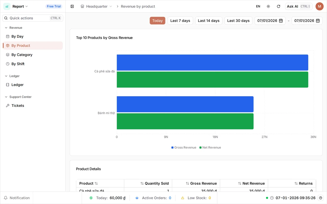This screenshot has width=327, height=204.
Task: Click the Low Stock warning icon
Action: pyautogui.click(x=183, y=198)
